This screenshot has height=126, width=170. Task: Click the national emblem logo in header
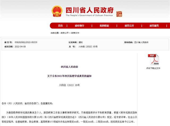[x=57, y=11]
